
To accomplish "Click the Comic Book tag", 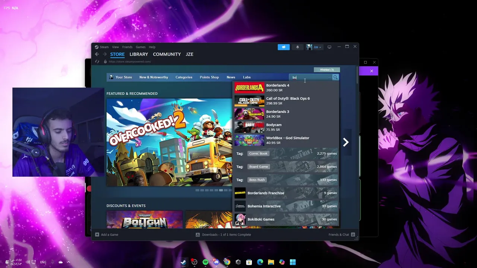I will [x=258, y=153].
